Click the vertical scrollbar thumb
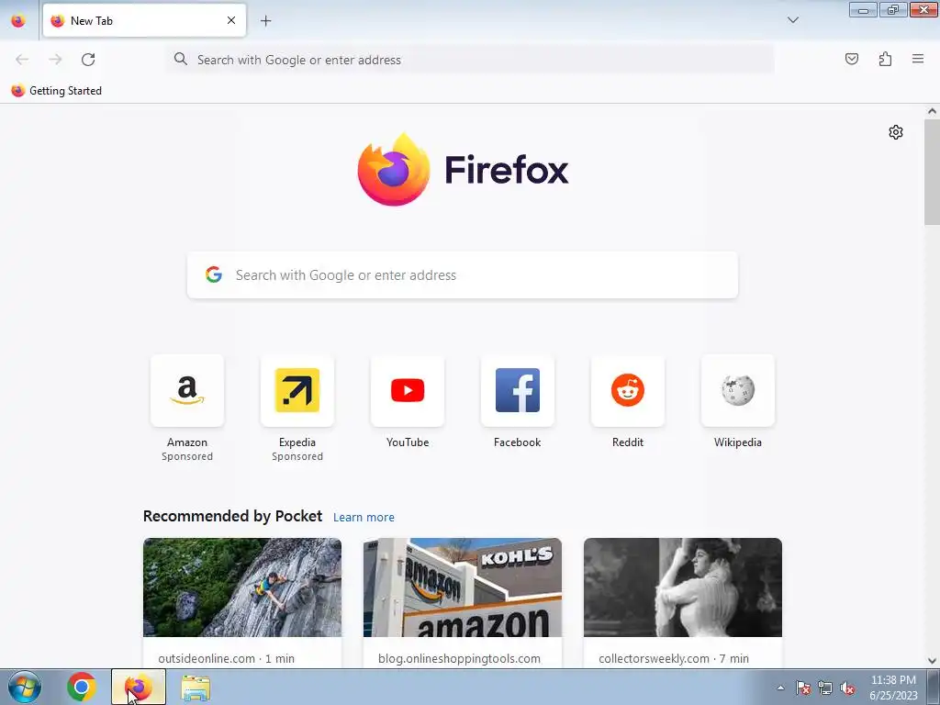940x705 pixels. coord(932,172)
